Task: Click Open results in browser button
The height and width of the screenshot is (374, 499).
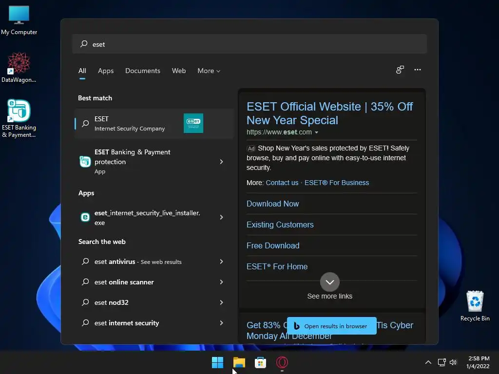Action: click(331, 326)
